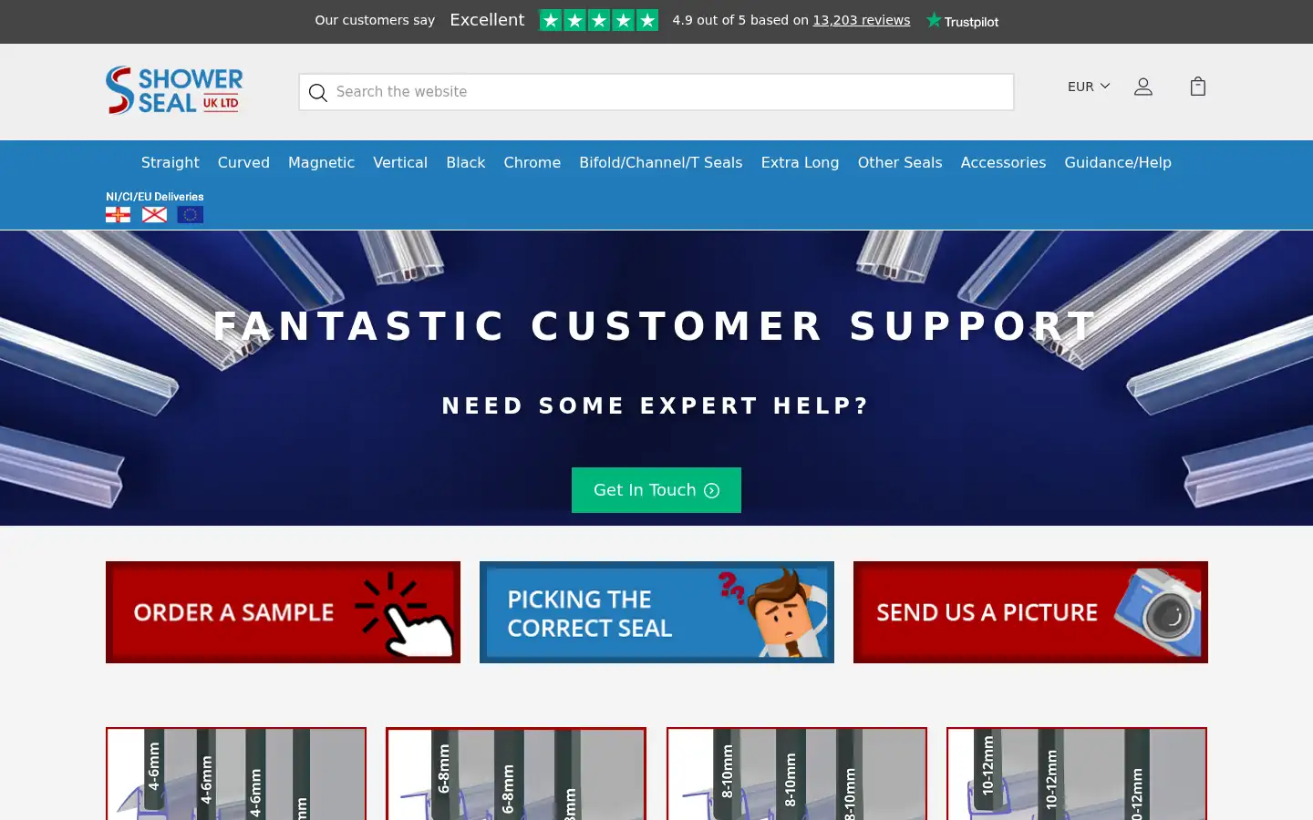This screenshot has width=1313, height=820.
Task: Select the 8-10mm seal category card
Action: pos(797,774)
